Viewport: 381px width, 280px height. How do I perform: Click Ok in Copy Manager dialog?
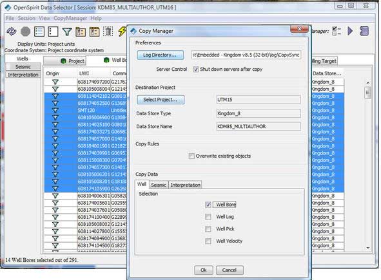[204, 270]
